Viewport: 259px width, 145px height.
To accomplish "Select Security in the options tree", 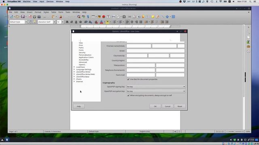I will (x=82, y=52).
